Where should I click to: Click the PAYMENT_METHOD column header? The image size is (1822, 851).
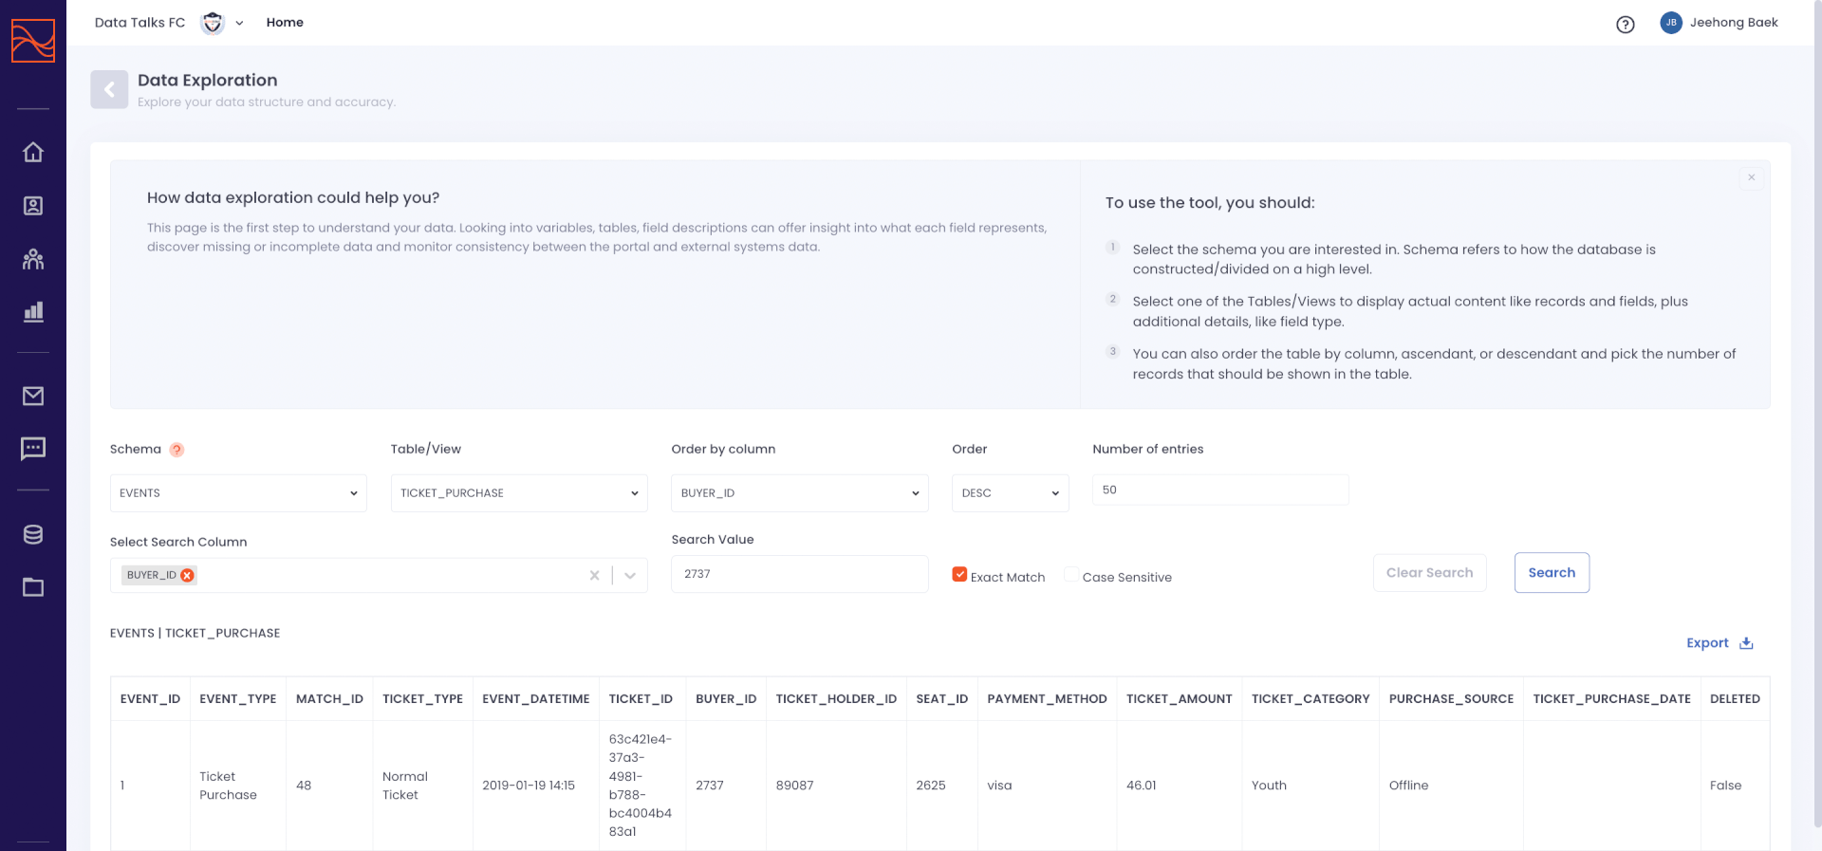pyautogui.click(x=1047, y=699)
